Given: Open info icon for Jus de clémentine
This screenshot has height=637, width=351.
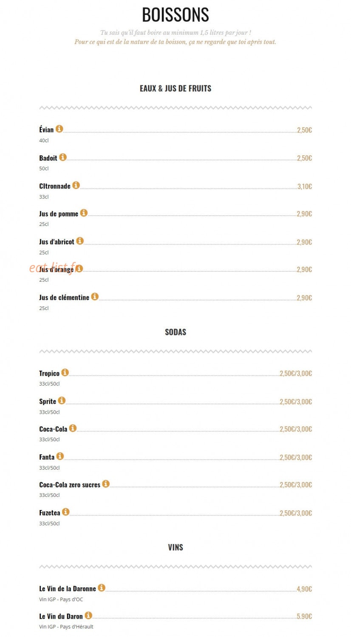Looking at the screenshot, I should tap(95, 296).
